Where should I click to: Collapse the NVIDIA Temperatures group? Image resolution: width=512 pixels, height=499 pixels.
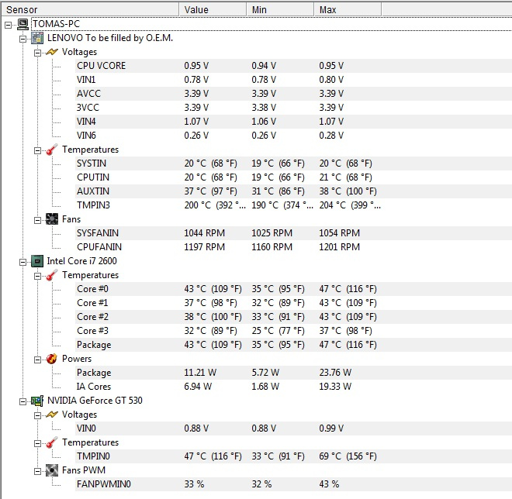(37, 443)
